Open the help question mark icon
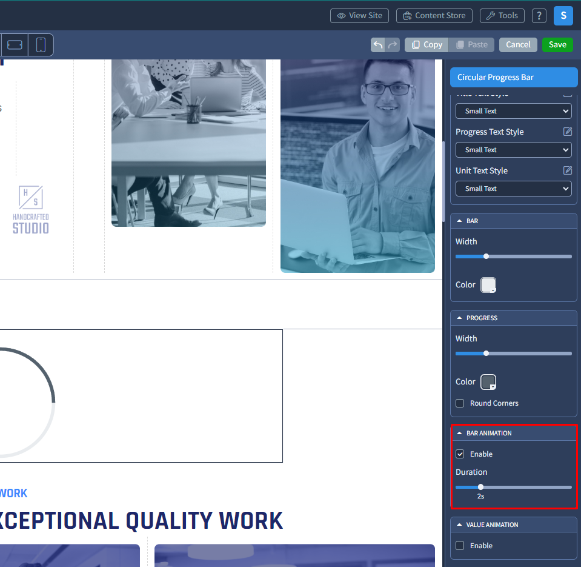581x567 pixels. 539,16
